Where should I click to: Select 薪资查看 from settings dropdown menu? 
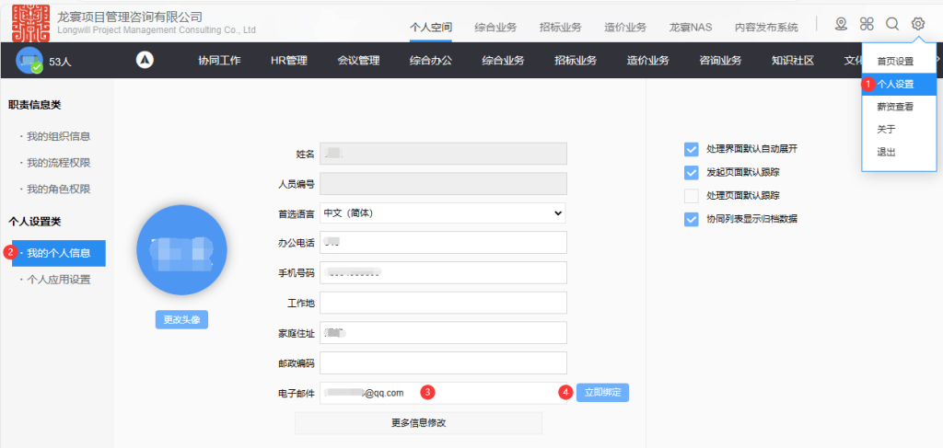pyautogui.click(x=894, y=107)
